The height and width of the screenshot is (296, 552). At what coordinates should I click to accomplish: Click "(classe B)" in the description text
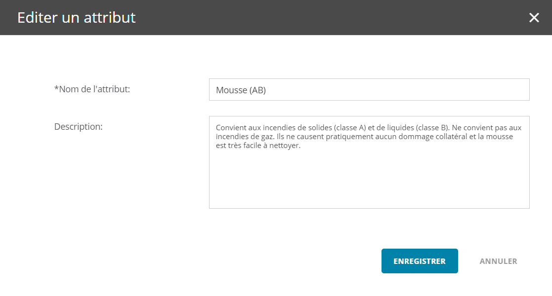click(431, 128)
